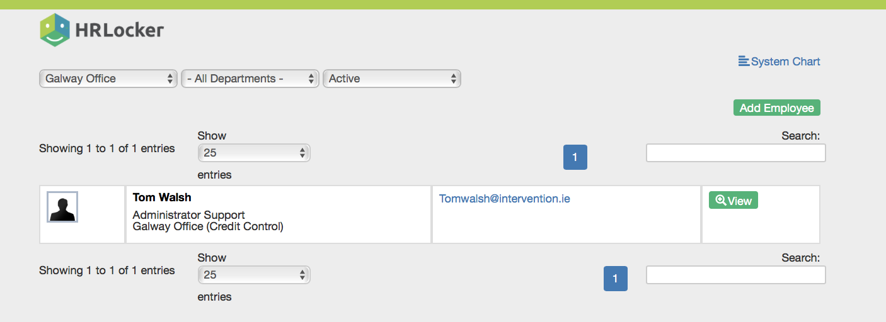
Task: Open the System Chart link
Action: pos(785,62)
